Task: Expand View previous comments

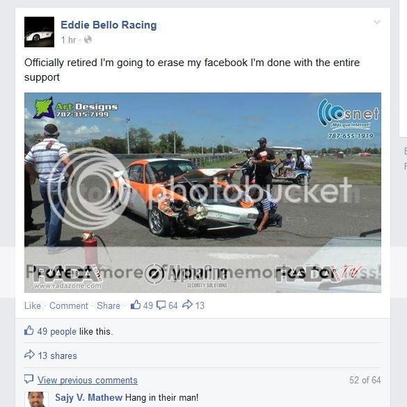Action: tap(88, 380)
